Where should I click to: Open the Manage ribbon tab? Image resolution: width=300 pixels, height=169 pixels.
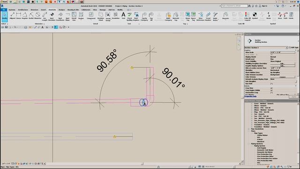coord(103,10)
